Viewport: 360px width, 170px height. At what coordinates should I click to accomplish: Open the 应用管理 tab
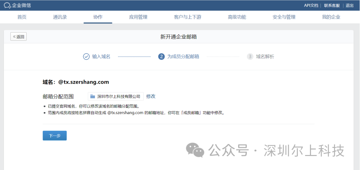pyautogui.click(x=138, y=17)
